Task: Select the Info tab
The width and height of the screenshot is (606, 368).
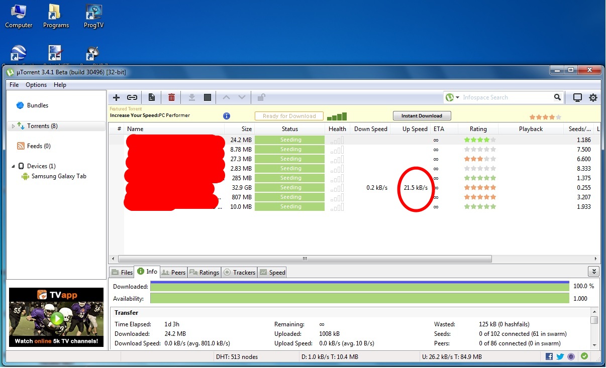Action: (147, 272)
